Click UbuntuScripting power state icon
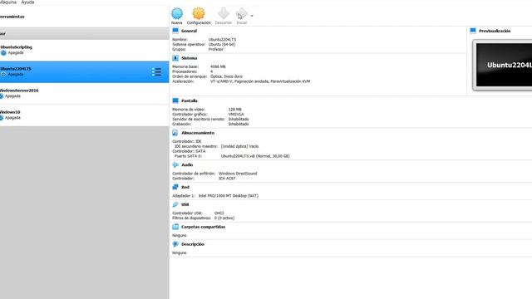532x299 pixels. 3,53
